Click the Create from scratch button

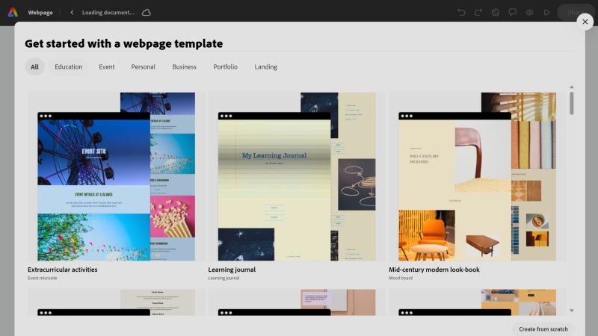[x=543, y=329]
